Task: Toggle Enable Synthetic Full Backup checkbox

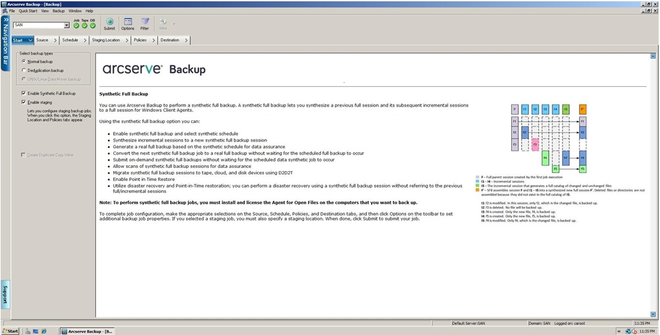Action: click(x=23, y=93)
